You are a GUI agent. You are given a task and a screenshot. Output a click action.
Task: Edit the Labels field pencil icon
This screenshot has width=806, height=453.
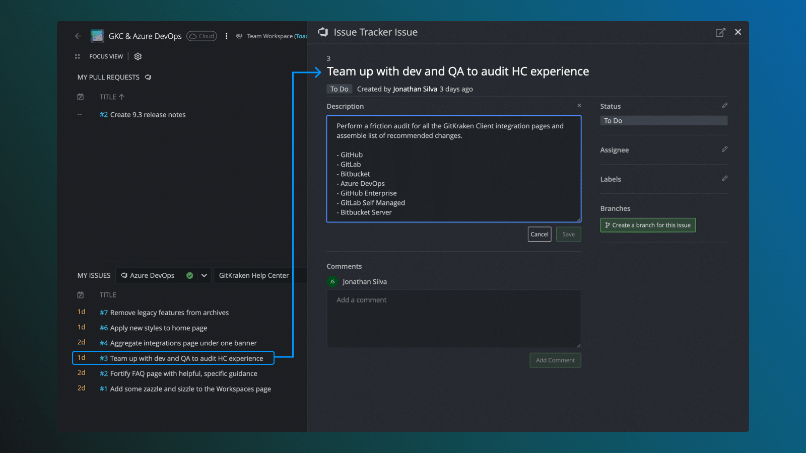tap(724, 179)
